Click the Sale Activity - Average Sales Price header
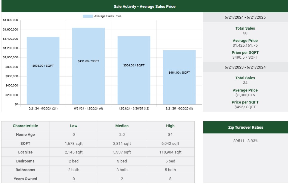Screen dimensions: 289x184 tap(144, 6)
